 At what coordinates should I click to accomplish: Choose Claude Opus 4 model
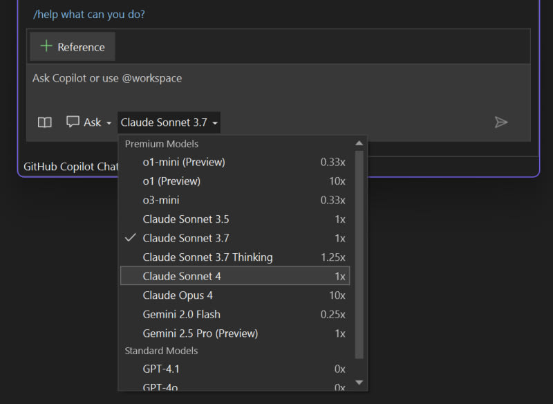(x=235, y=295)
